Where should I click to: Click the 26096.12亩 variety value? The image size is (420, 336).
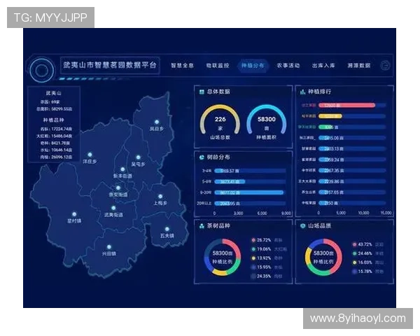62,157
